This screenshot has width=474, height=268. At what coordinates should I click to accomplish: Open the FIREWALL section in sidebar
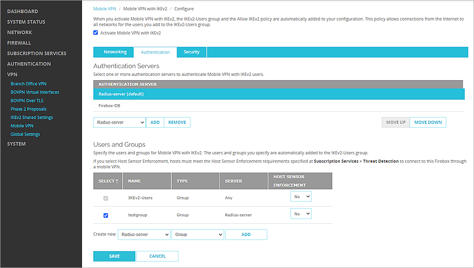(19, 42)
